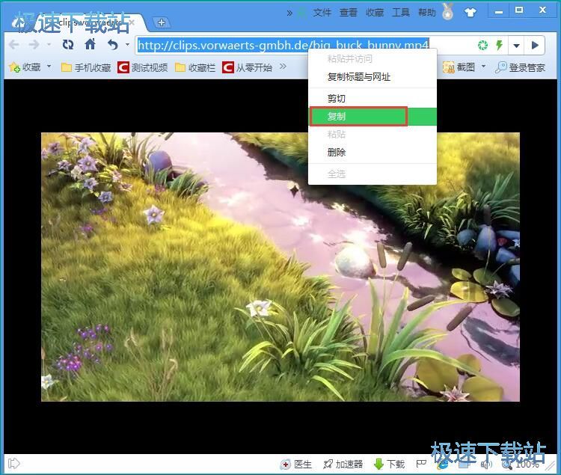
Task: Click the green lightning speed mode icon
Action: point(499,45)
